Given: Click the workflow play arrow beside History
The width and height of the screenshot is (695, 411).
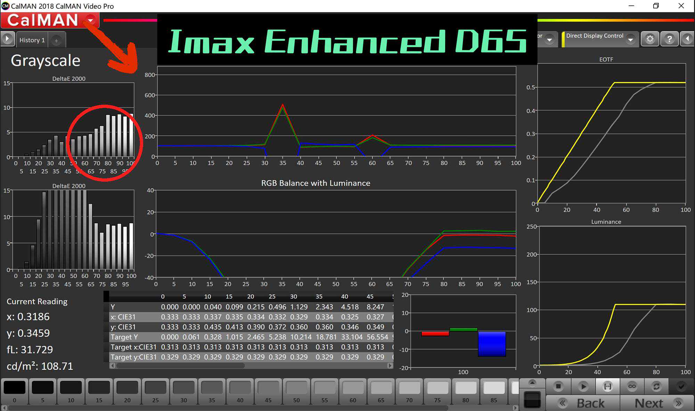Looking at the screenshot, I should [x=7, y=39].
